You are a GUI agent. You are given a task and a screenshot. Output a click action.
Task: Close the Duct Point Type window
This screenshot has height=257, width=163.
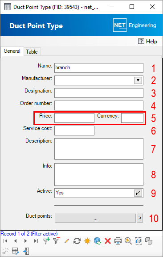click(x=152, y=7)
